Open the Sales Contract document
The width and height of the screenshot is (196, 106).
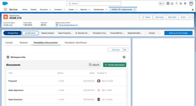pos(15,99)
